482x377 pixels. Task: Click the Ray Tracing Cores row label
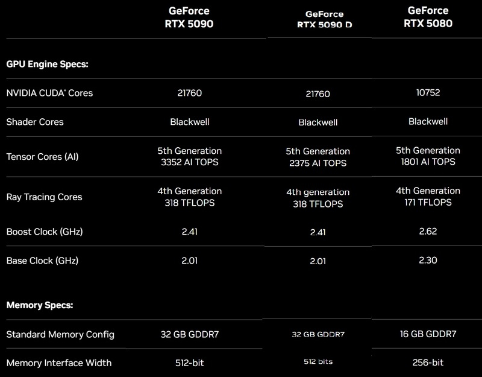point(44,197)
